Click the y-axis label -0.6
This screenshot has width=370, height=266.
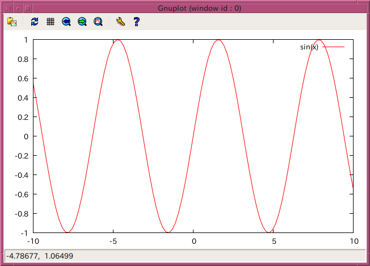click(x=22, y=194)
